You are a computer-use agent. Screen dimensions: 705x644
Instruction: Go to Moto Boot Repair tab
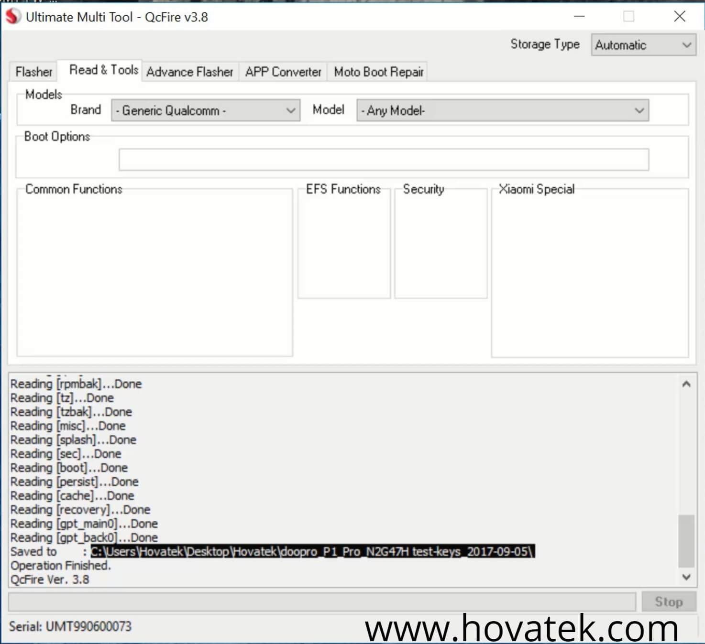point(379,72)
